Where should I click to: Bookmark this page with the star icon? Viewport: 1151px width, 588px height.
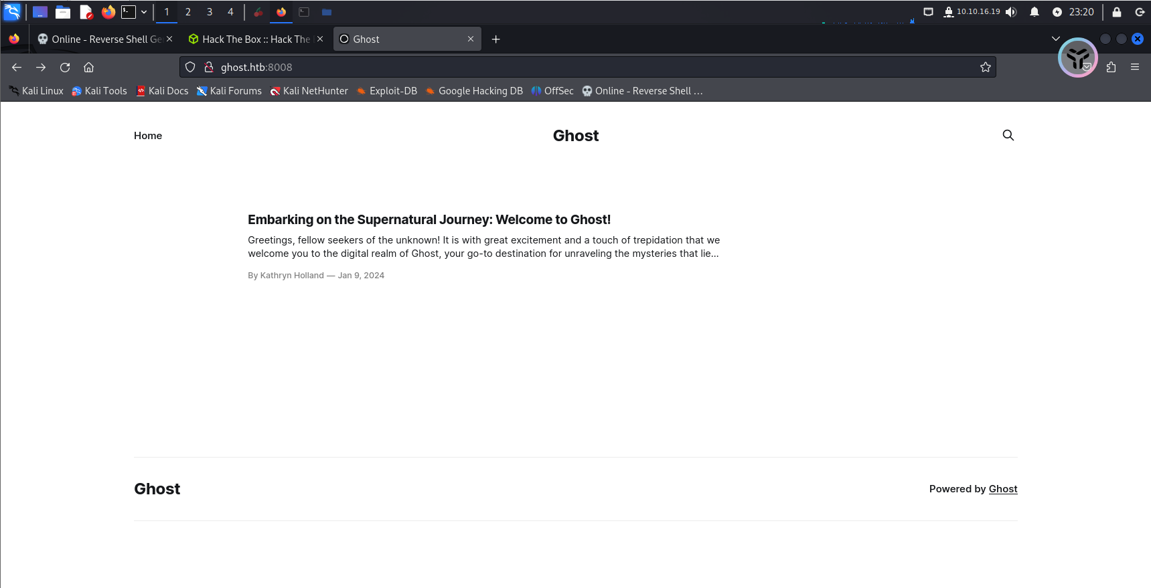(985, 67)
